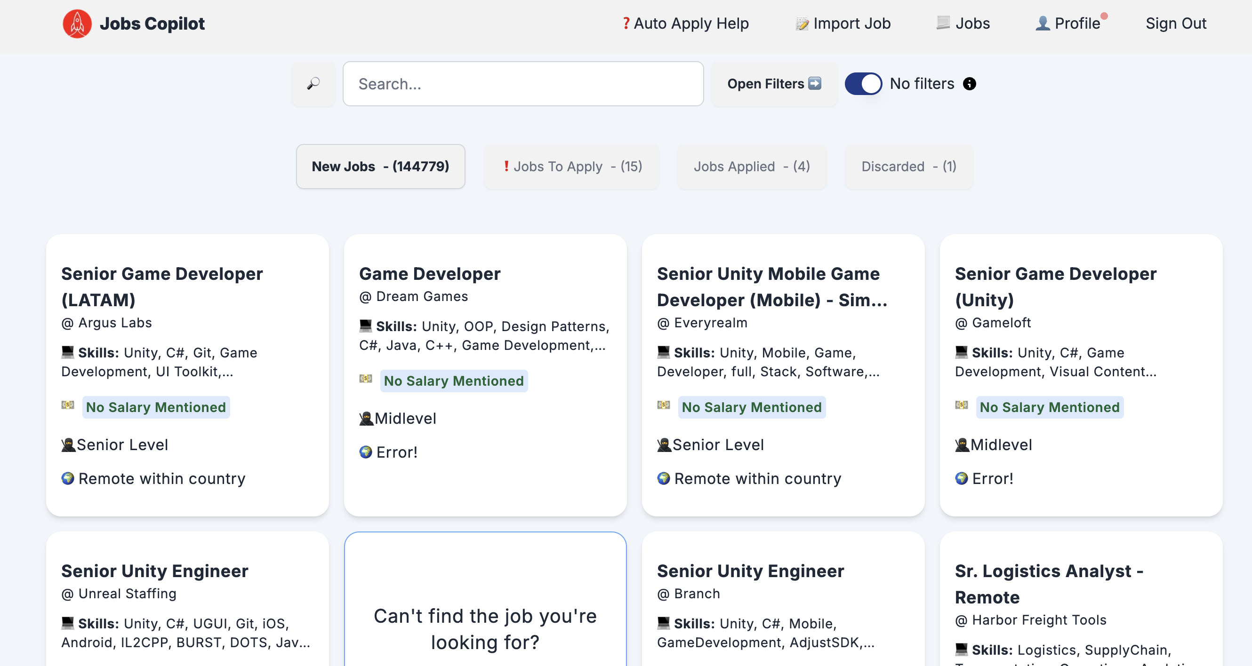Open Senior Game Developer (Unity) at Gameloft
Viewport: 1252px width, 666px height.
pos(1055,286)
